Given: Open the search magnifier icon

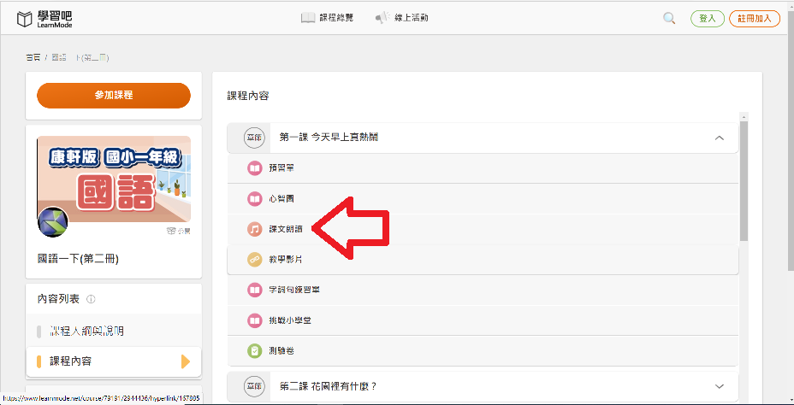Looking at the screenshot, I should (669, 18).
